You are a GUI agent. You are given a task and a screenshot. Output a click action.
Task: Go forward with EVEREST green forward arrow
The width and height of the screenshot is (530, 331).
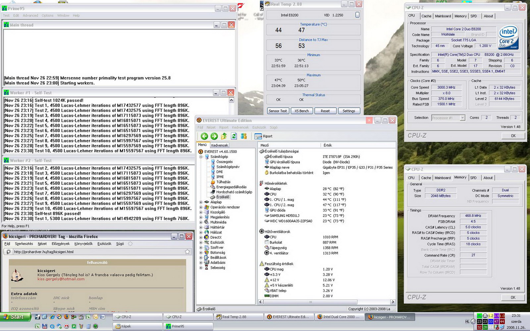214,136
